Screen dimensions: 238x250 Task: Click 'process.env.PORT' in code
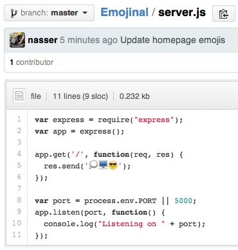120,201
